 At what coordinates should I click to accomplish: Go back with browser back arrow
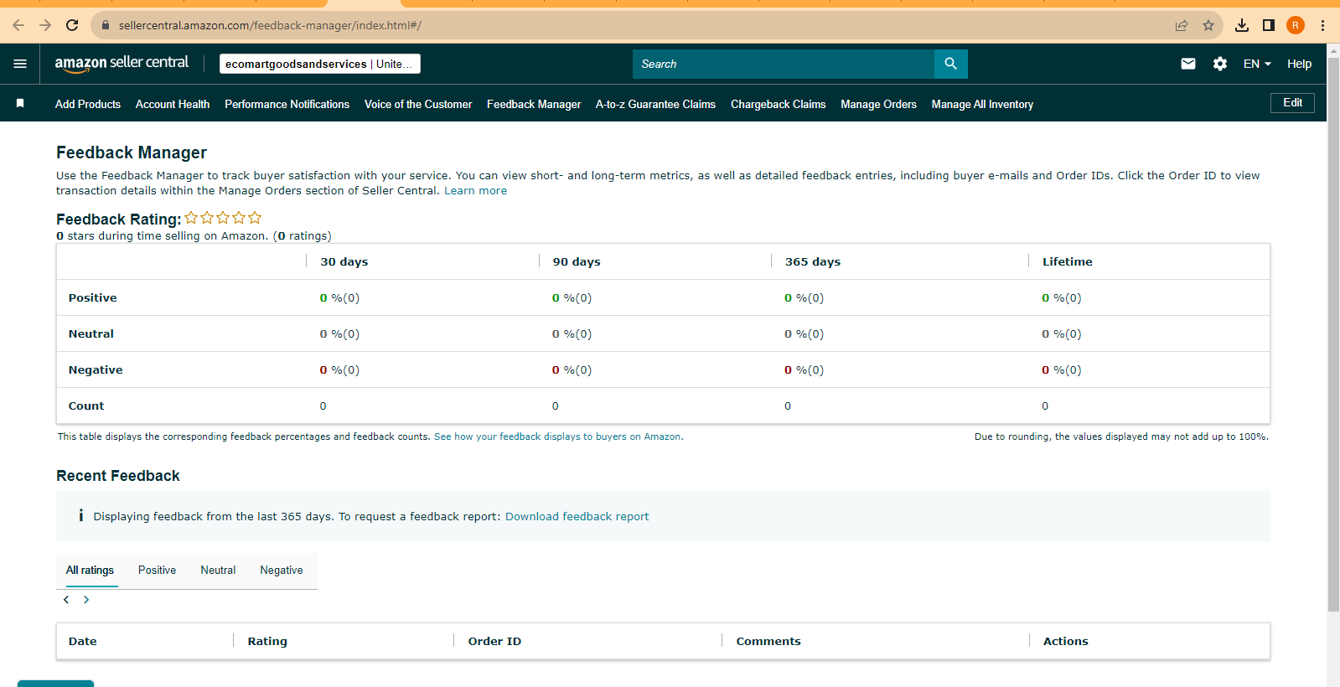(x=18, y=25)
